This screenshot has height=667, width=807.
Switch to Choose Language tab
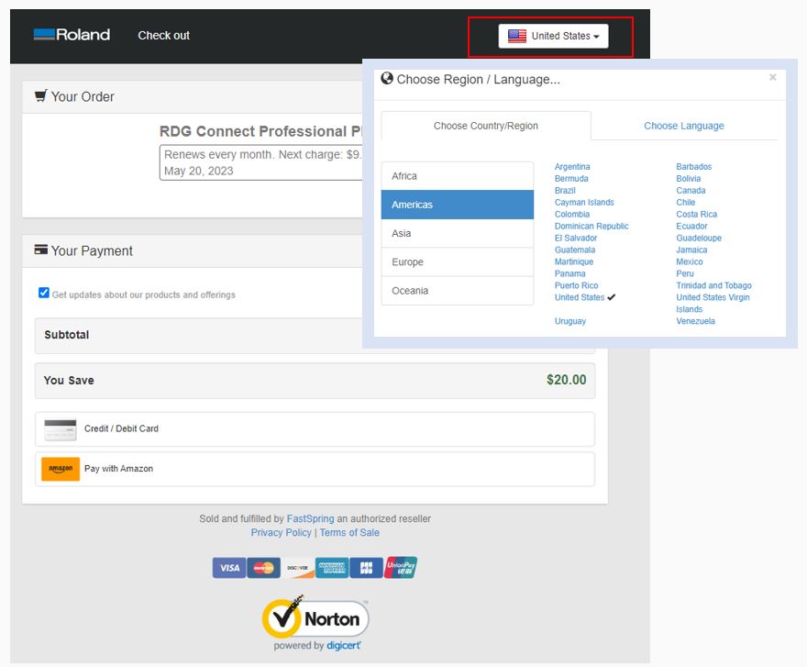pos(683,126)
